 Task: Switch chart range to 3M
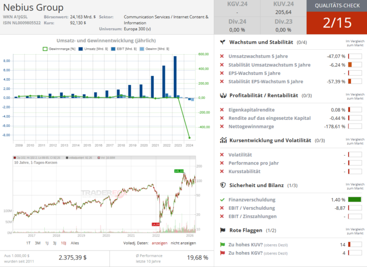point(38,243)
